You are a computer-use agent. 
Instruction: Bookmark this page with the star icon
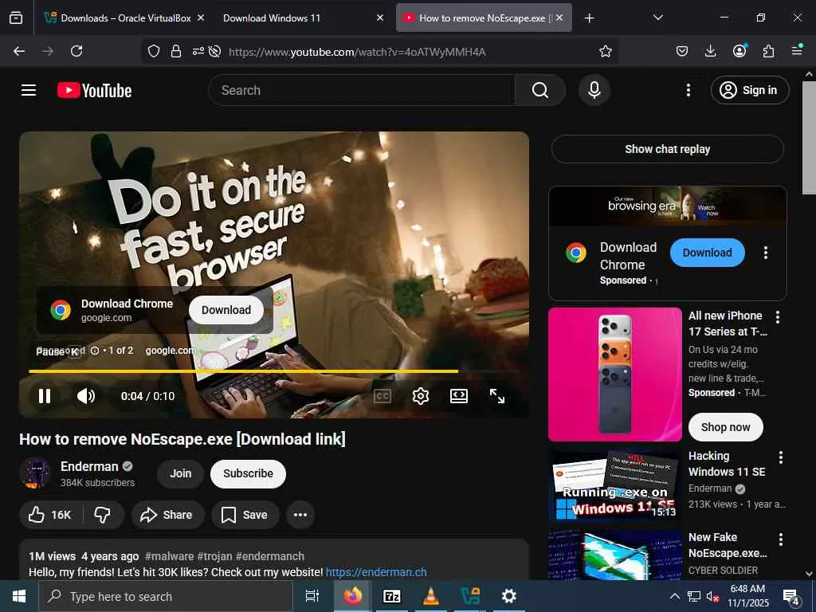[x=606, y=51]
